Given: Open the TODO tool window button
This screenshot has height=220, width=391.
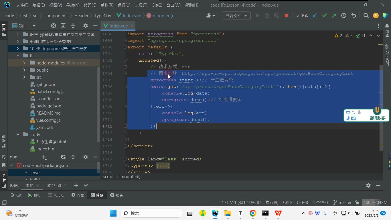Looking at the screenshot, I should (x=56, y=195).
